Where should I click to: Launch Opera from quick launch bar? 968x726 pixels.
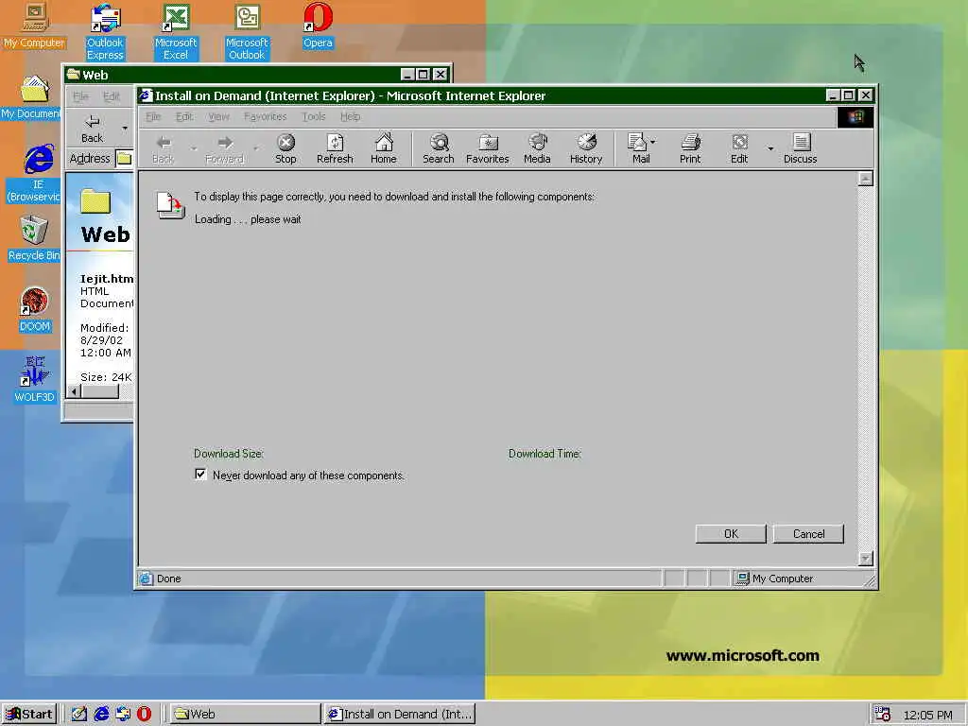(x=144, y=714)
